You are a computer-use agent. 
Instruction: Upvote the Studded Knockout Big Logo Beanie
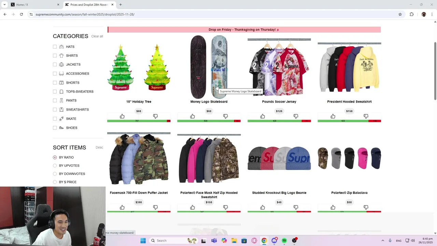pos(263,207)
